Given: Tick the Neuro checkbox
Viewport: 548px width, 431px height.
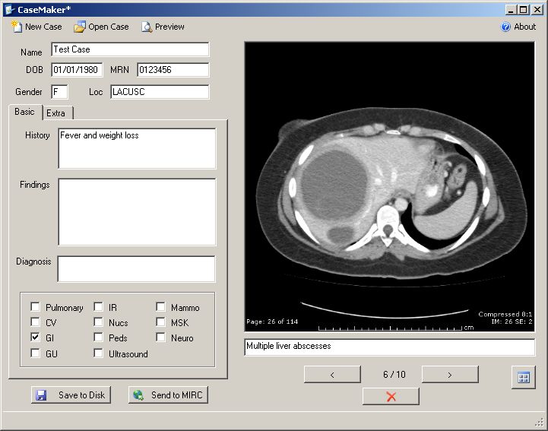Looking at the screenshot, I should pyautogui.click(x=161, y=338).
